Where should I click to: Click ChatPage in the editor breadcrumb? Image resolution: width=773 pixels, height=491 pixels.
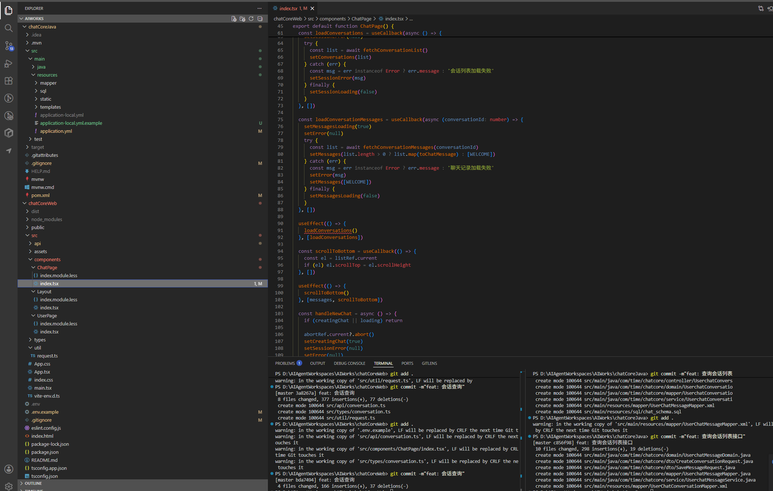pos(362,19)
